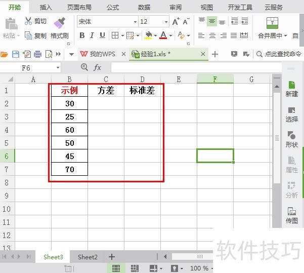Click the Print Preview icon
This screenshot has width=304, height=273.
point(49,54)
